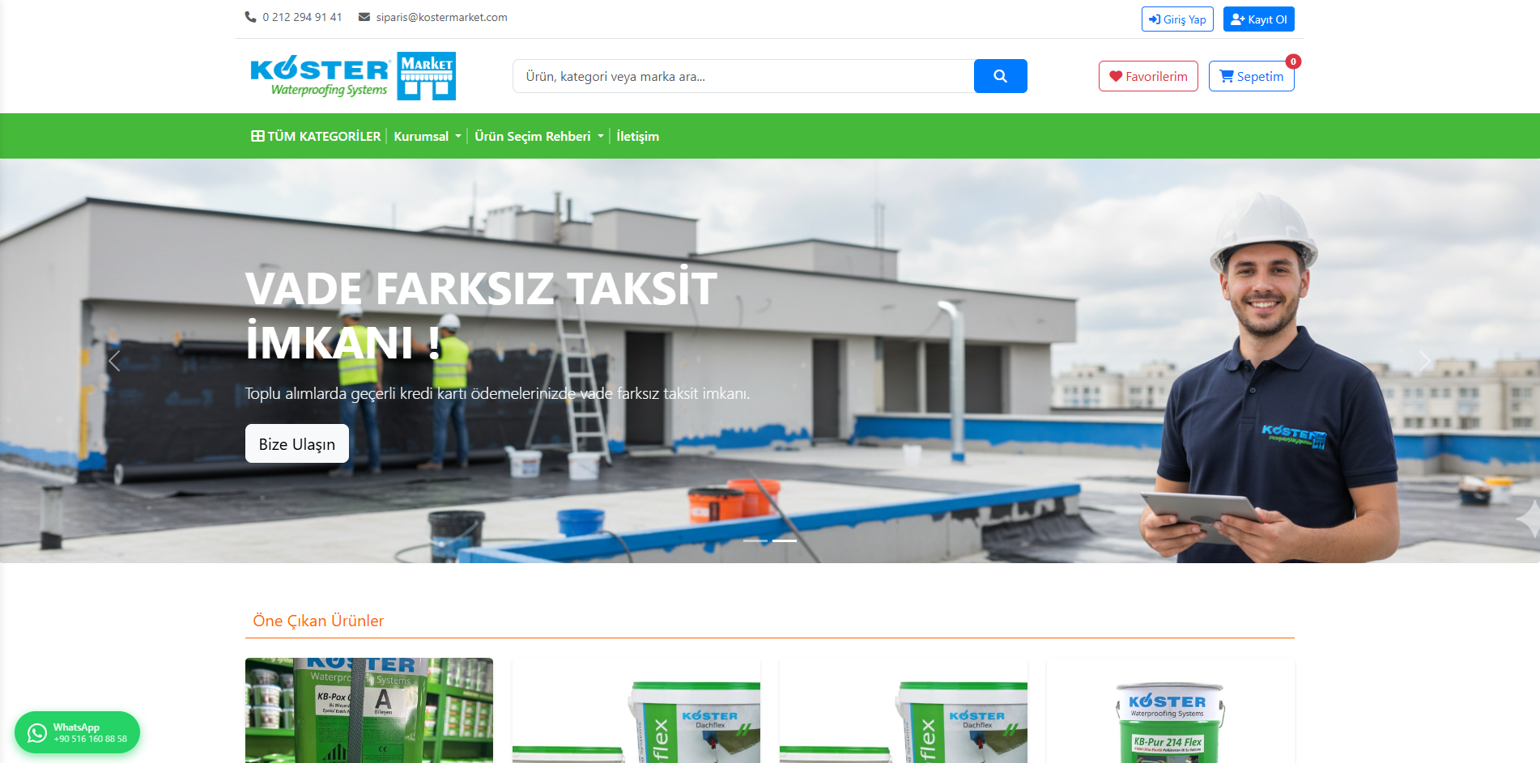The width and height of the screenshot is (1540, 763).
Task: Open Sepetim shopping cart
Action: pos(1251,76)
